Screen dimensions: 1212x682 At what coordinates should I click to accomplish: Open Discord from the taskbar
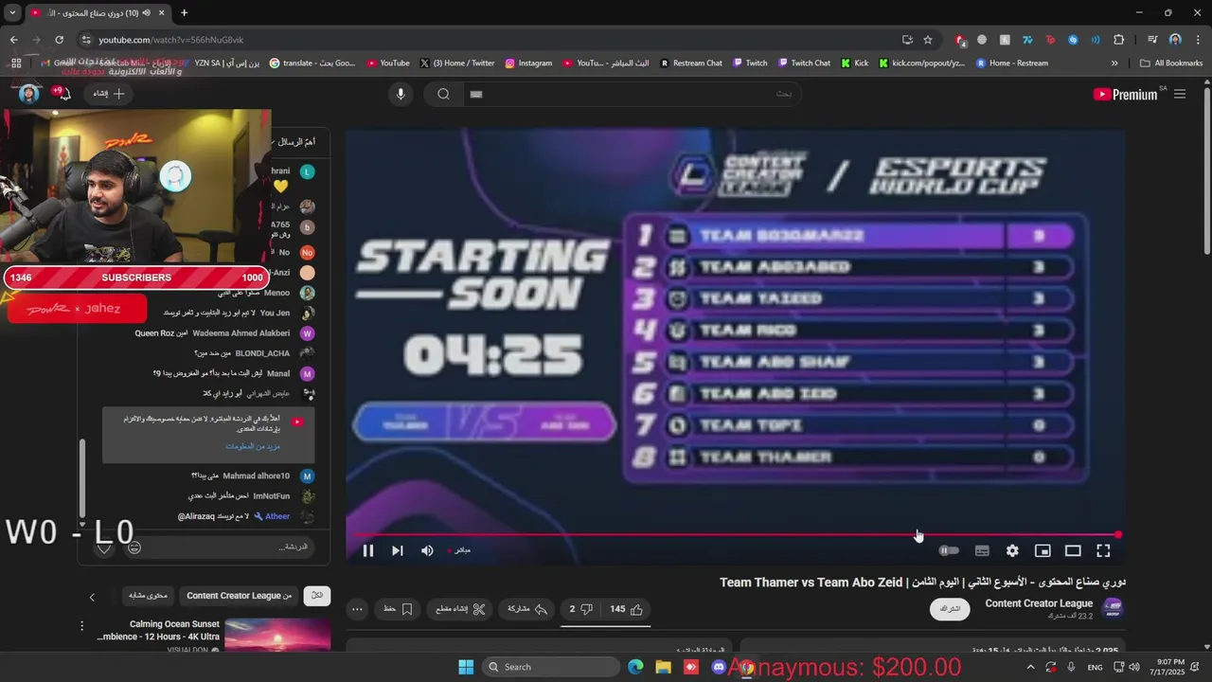click(719, 667)
